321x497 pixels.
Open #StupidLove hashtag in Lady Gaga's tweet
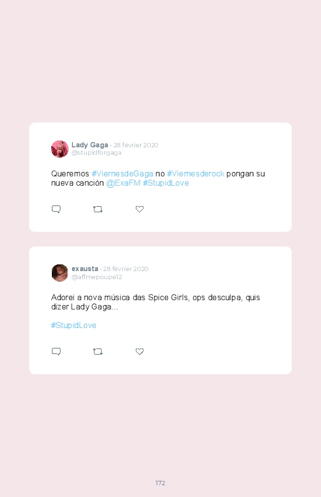point(165,183)
